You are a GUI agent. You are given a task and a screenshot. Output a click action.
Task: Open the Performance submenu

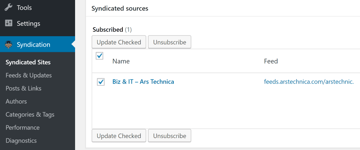click(23, 128)
